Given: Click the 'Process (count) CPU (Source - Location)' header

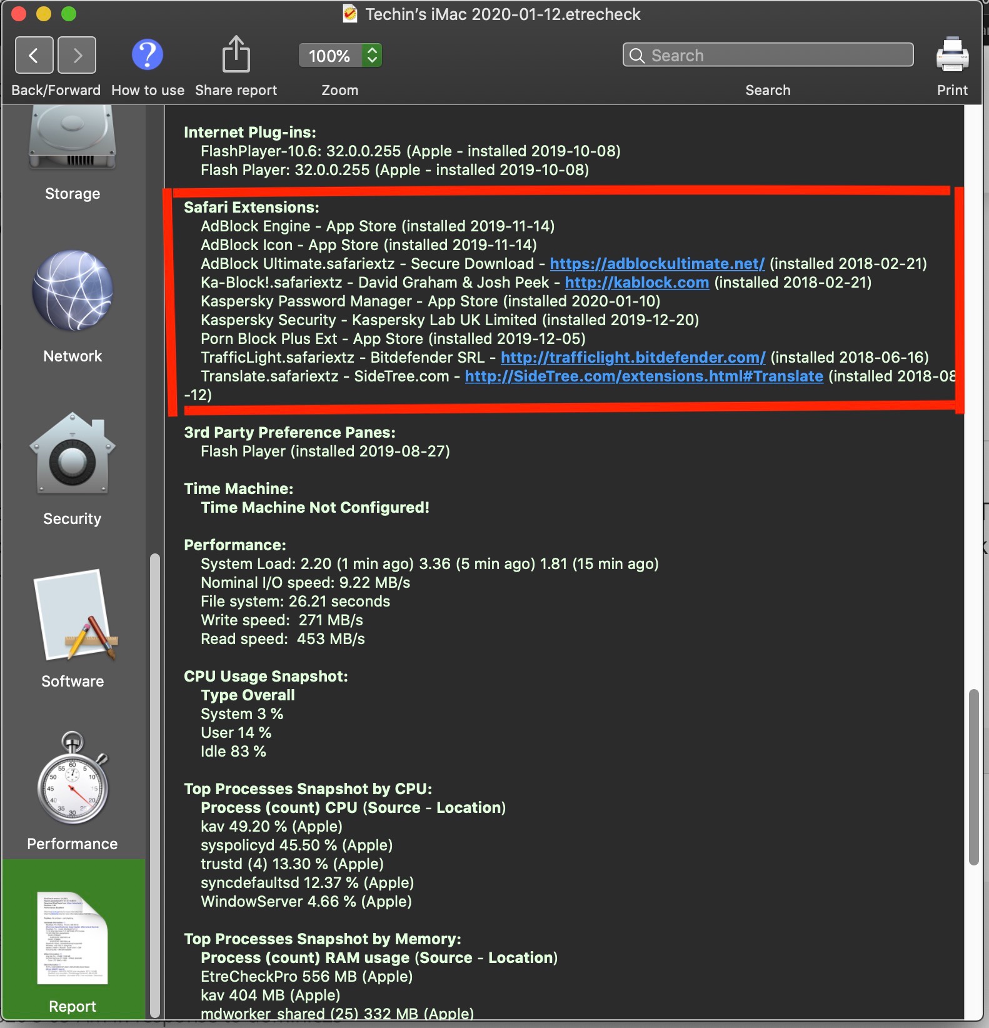Looking at the screenshot, I should [x=353, y=808].
